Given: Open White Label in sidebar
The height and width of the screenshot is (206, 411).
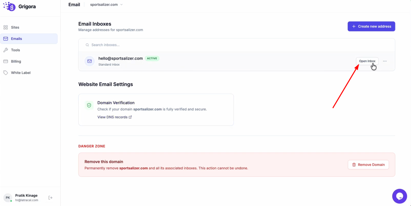Looking at the screenshot, I should pyautogui.click(x=21, y=73).
